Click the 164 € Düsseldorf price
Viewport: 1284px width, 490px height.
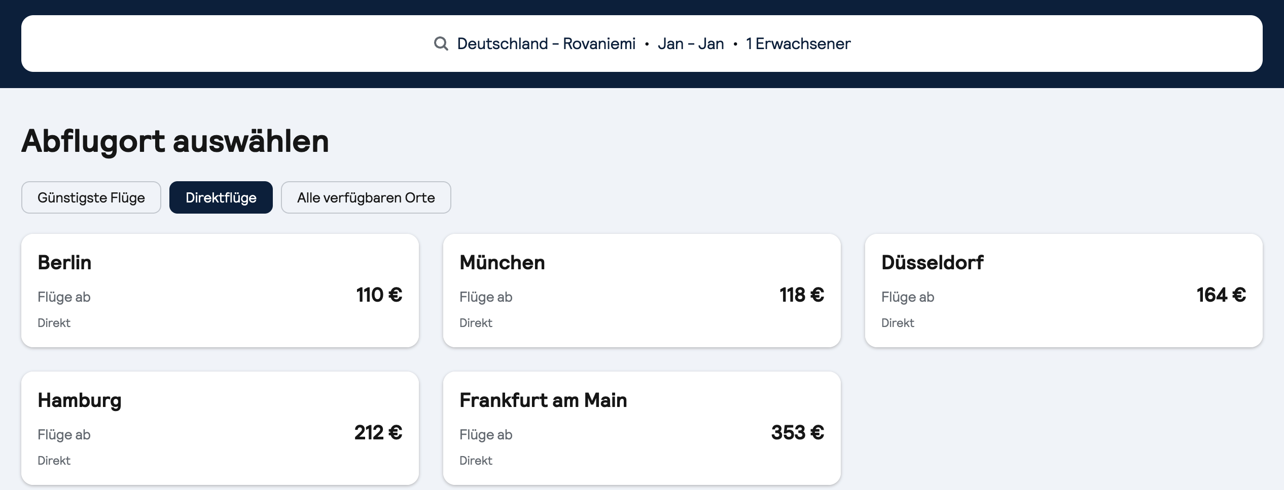click(x=1221, y=295)
